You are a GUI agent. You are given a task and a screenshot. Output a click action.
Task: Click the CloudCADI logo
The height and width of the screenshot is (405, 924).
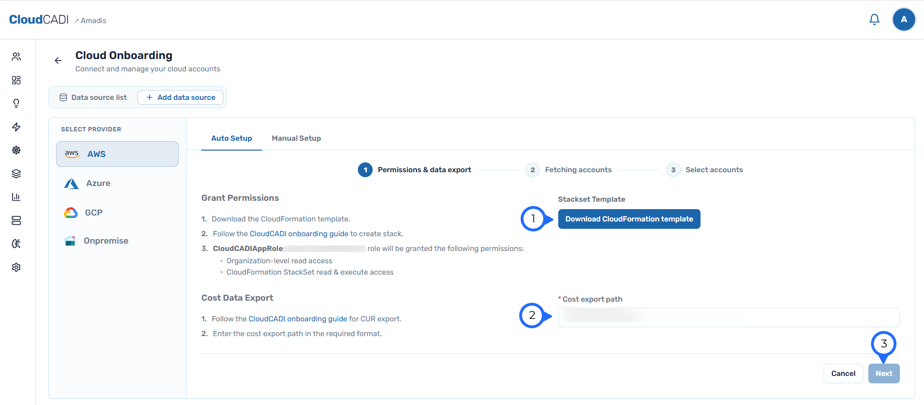(39, 20)
